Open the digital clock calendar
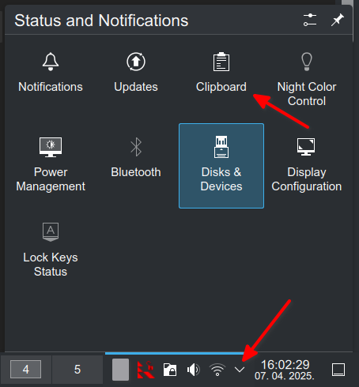 coord(285,370)
